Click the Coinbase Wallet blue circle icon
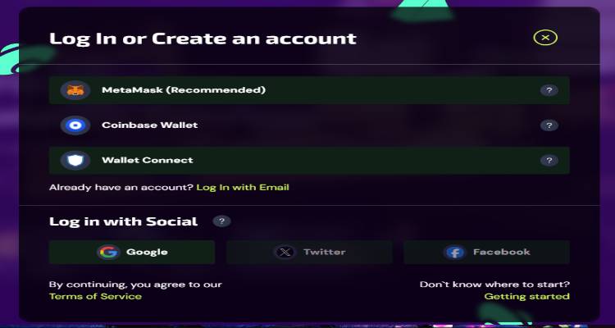Image resolution: width=615 pixels, height=328 pixels. click(x=75, y=125)
